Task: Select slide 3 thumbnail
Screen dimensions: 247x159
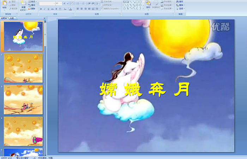Action: pyautogui.click(x=23, y=100)
